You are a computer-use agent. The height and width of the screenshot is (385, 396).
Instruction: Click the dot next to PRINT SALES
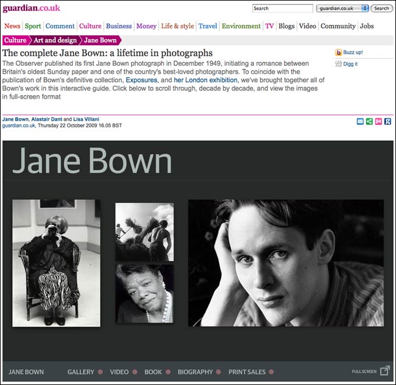271,372
